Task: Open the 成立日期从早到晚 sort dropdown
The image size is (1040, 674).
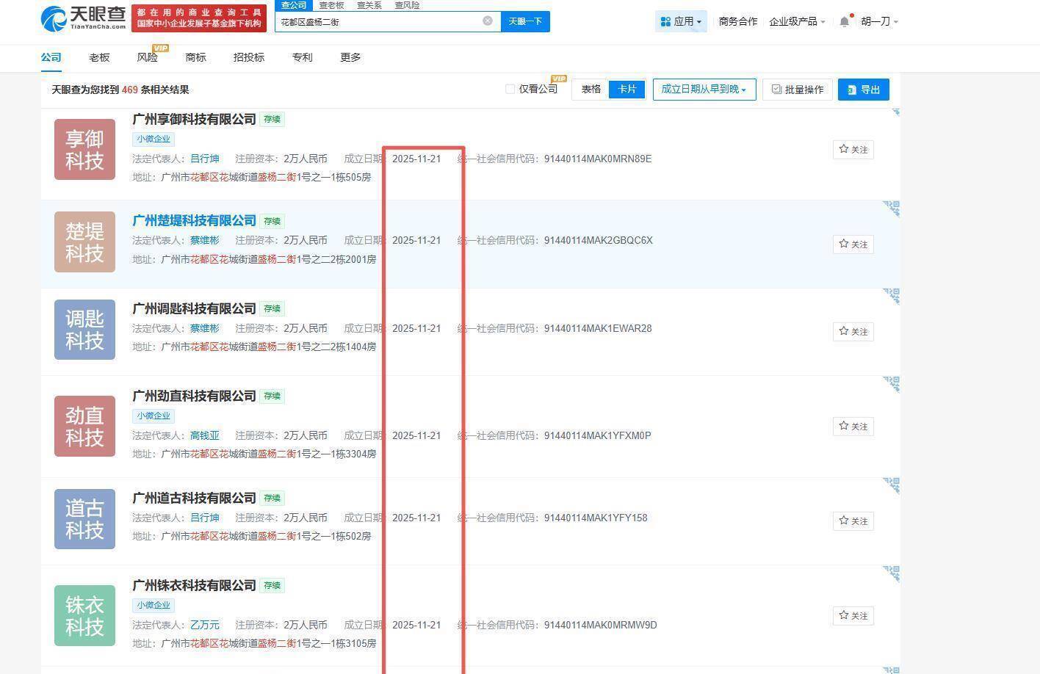Action: coord(703,88)
